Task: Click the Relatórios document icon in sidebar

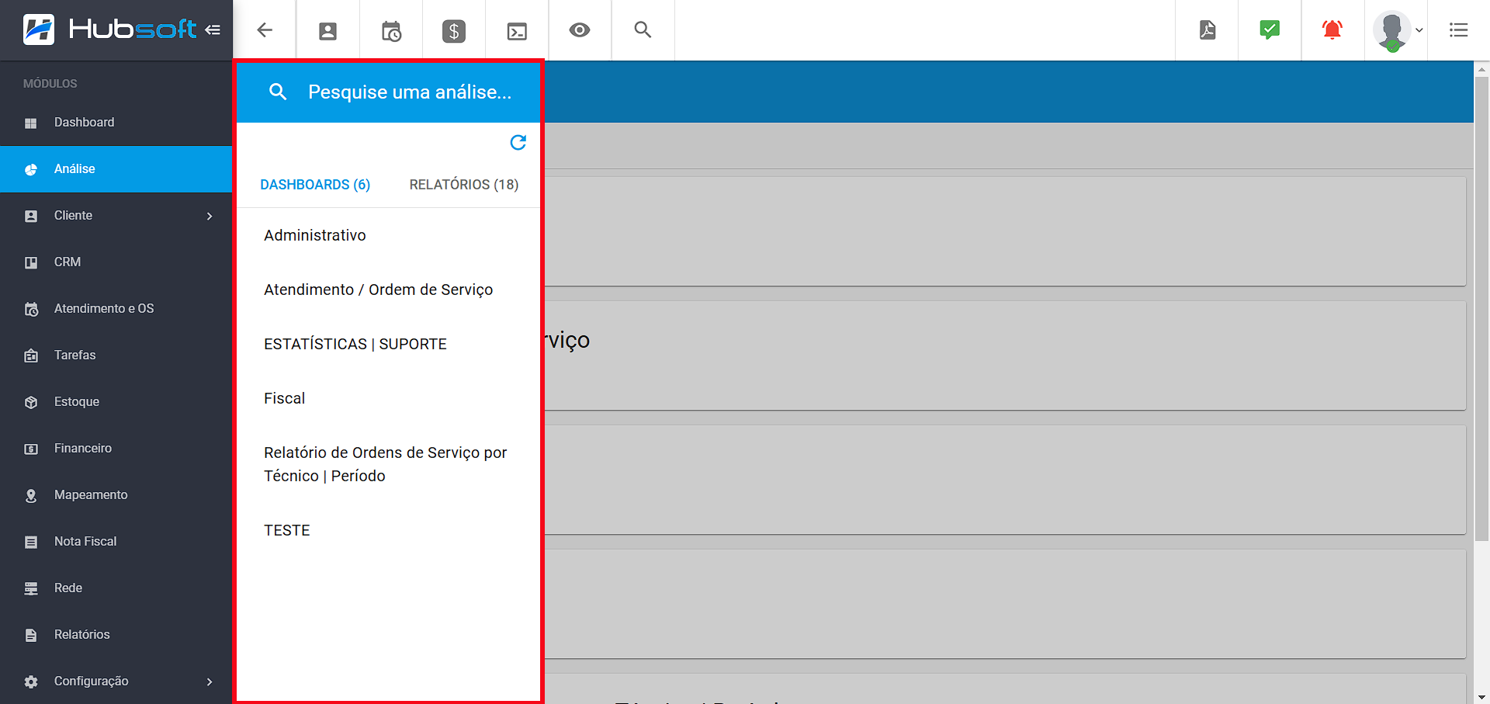Action: 31,636
